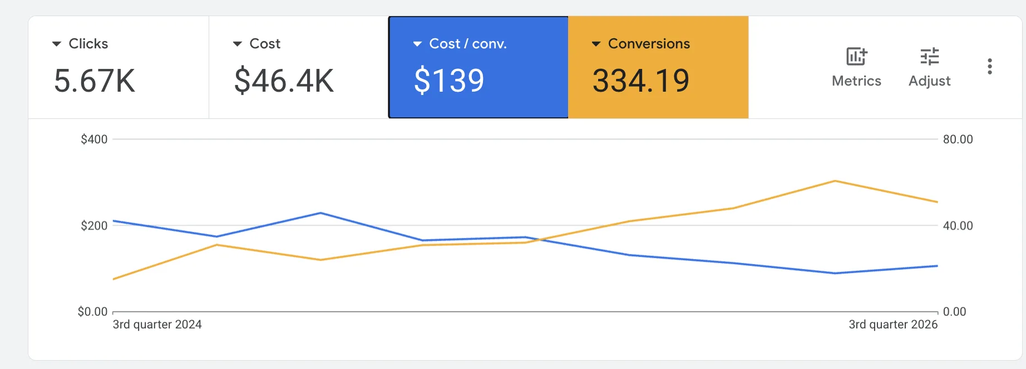Click the Adjust label
Image resolution: width=1026 pixels, height=369 pixels.
tap(929, 81)
